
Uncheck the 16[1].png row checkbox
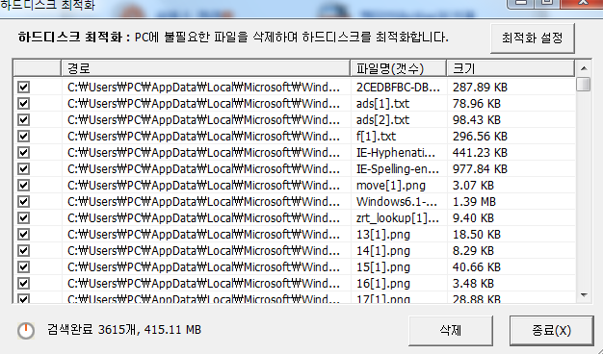pyautogui.click(x=23, y=284)
